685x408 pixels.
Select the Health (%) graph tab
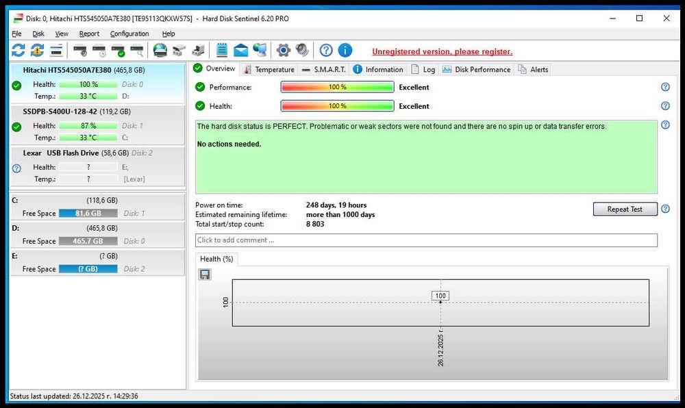[x=216, y=259]
